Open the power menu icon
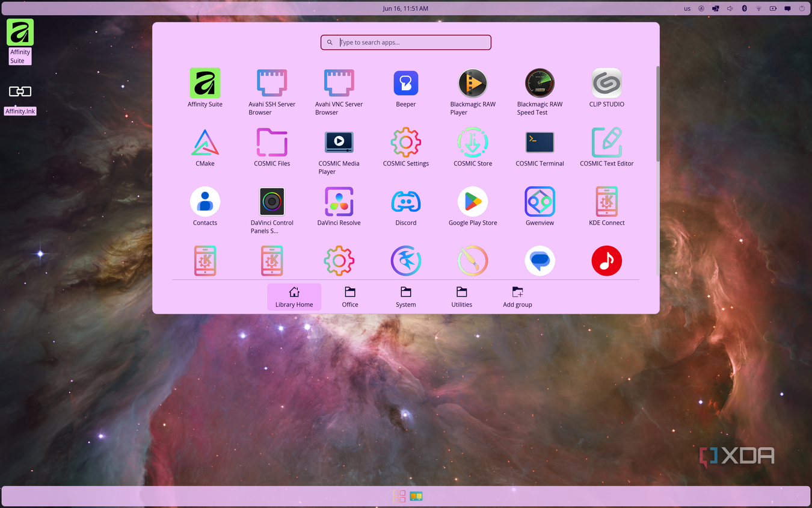Image resolution: width=812 pixels, height=508 pixels. [802, 8]
